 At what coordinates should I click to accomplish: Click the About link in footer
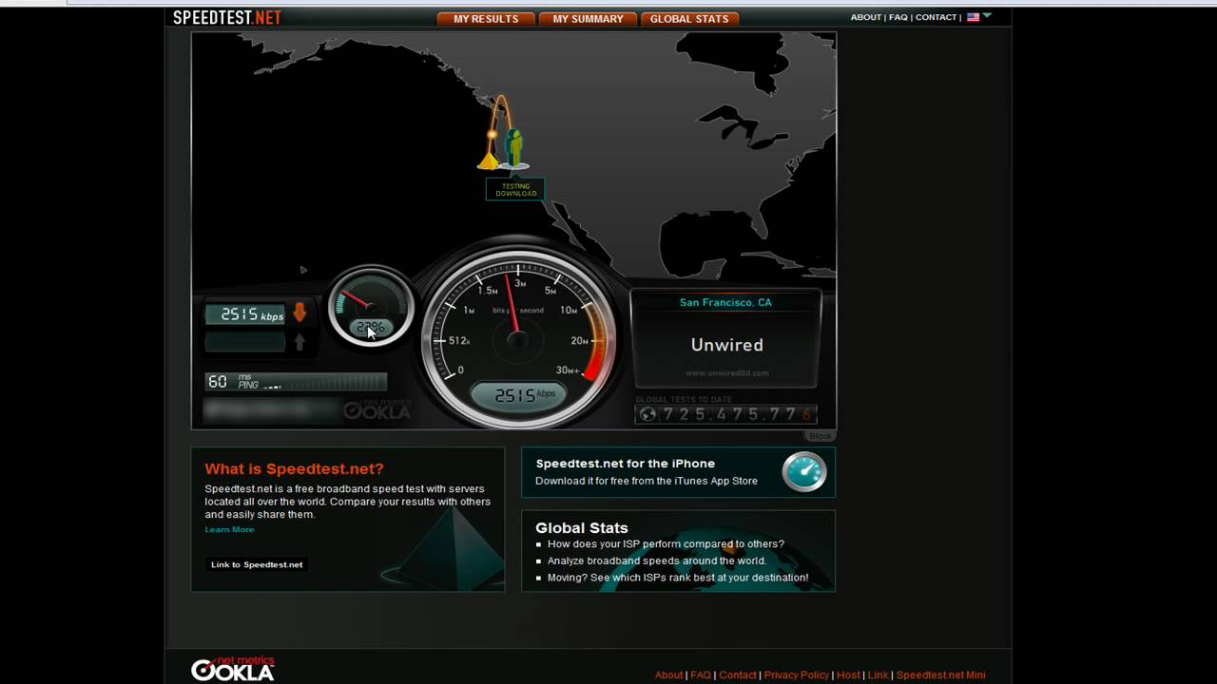tap(668, 674)
